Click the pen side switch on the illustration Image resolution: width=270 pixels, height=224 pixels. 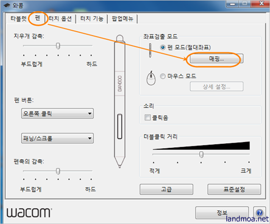[120, 127]
